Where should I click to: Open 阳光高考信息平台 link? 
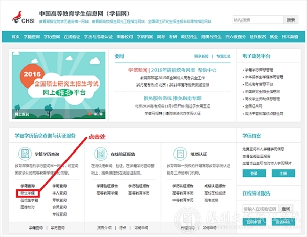258,84
